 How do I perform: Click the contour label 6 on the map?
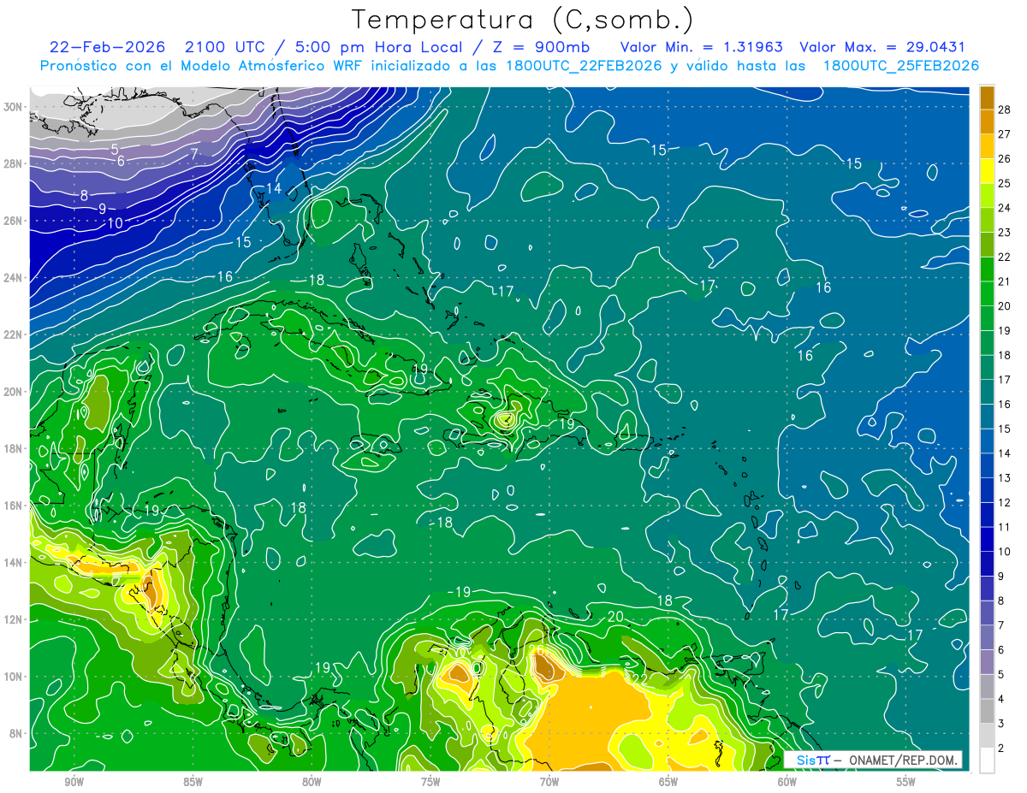(122, 161)
